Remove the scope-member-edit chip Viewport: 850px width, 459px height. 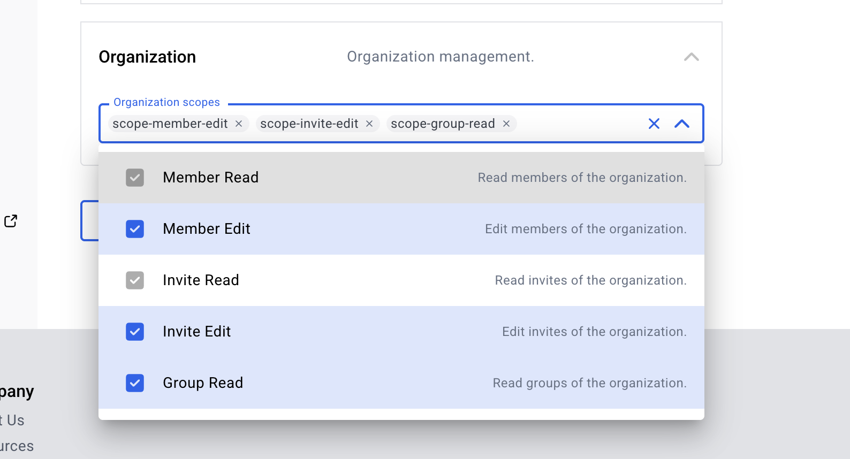[x=239, y=124]
